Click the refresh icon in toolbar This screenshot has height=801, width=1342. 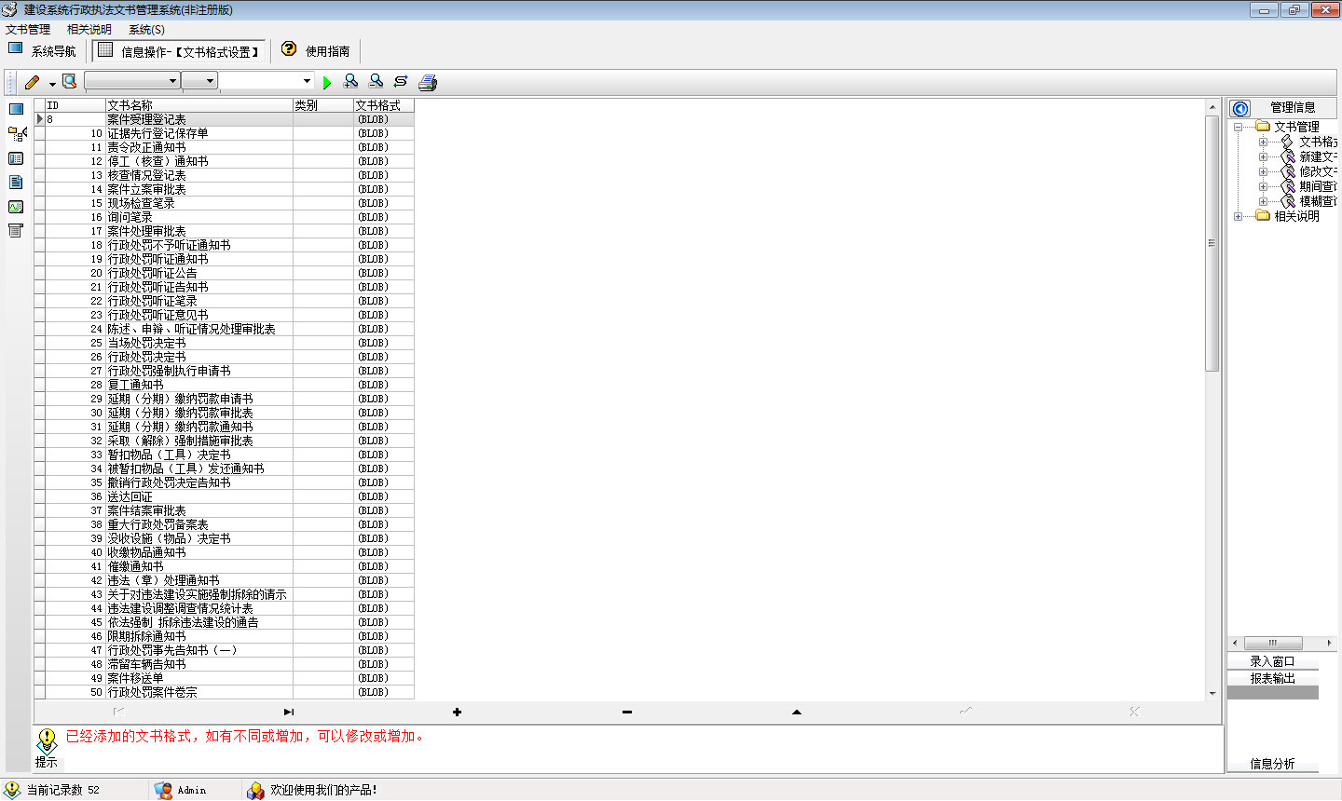[401, 82]
